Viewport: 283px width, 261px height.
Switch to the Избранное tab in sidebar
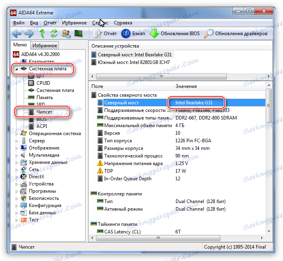[44, 46]
